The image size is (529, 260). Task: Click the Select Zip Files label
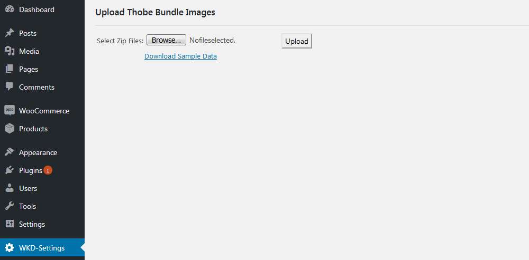coord(120,41)
